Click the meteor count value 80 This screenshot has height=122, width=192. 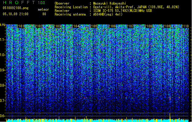click(x=44, y=14)
